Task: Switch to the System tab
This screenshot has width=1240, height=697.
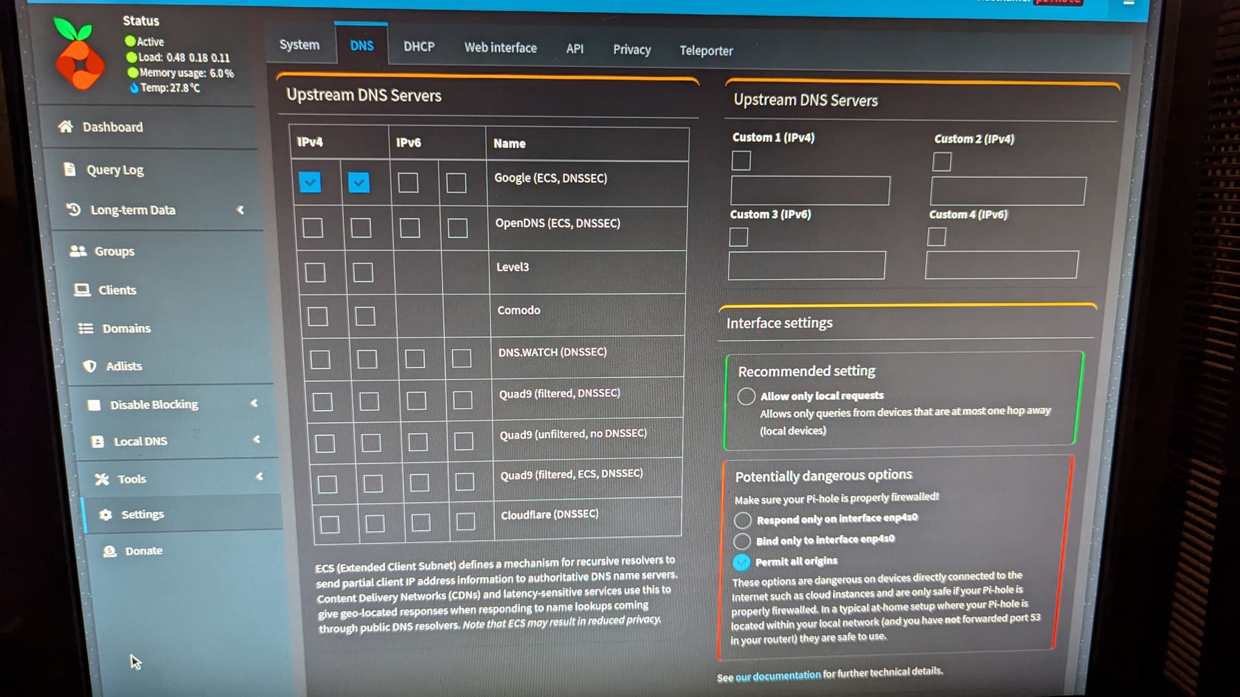Action: [300, 45]
